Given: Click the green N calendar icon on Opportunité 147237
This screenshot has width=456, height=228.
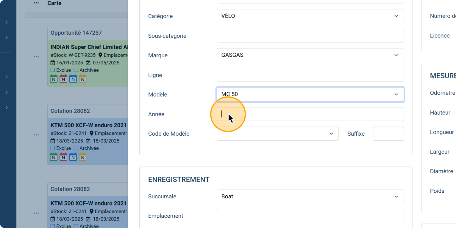Looking at the screenshot, I should coord(54,79).
